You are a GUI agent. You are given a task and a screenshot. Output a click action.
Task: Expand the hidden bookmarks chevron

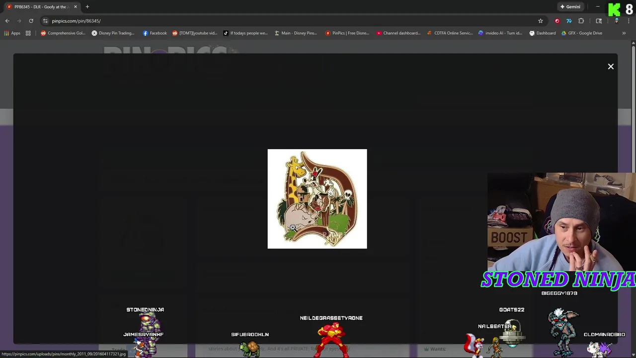[x=624, y=33]
